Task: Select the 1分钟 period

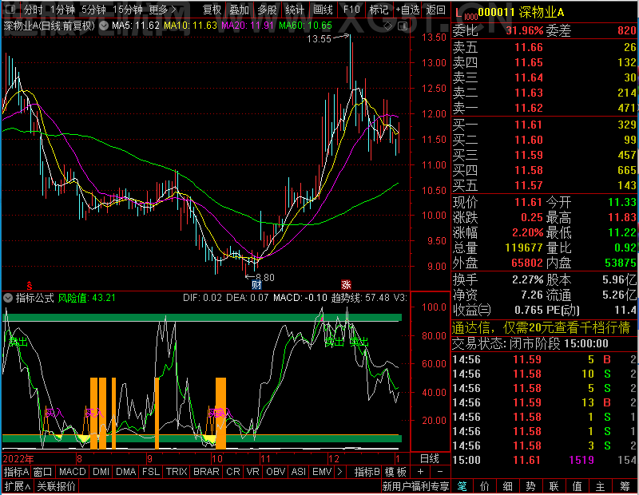Action: coord(62,10)
